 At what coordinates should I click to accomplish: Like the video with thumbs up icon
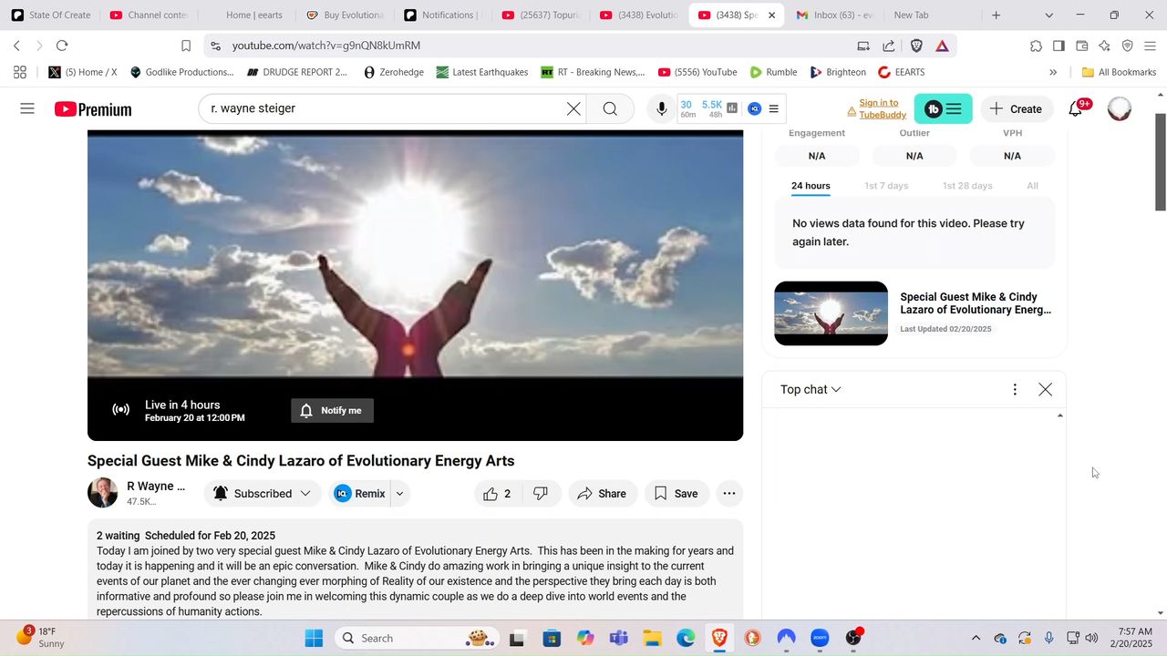491,493
